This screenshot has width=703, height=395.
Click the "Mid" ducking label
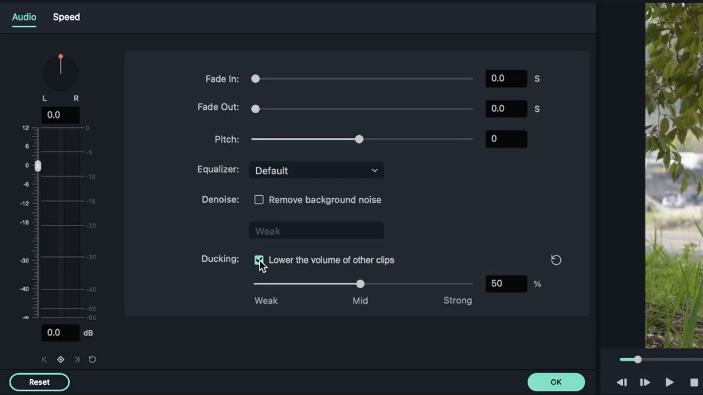(360, 301)
